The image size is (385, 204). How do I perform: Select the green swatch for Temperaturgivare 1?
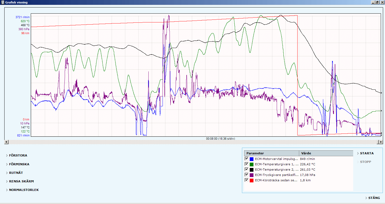(x=251, y=164)
